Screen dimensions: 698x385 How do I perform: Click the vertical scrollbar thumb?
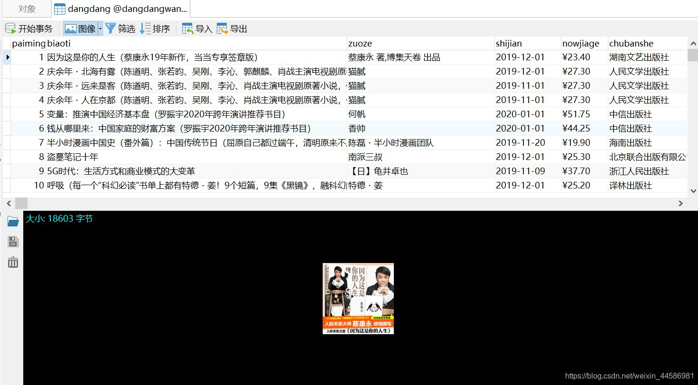pos(693,55)
